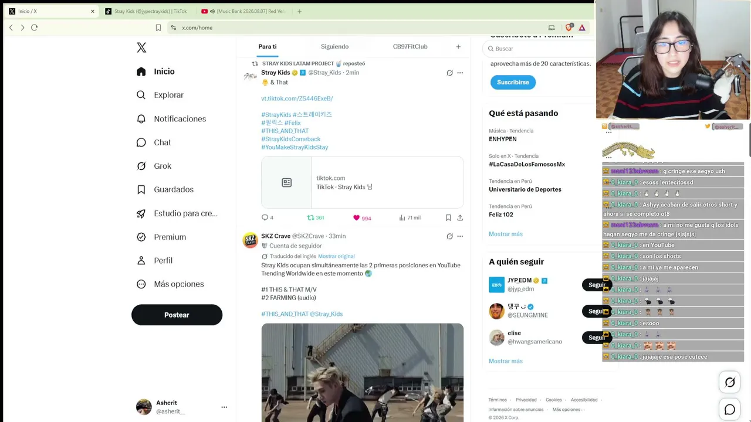Ask Grok about the Stray Kids post
This screenshot has height=422, width=751.
click(x=449, y=73)
